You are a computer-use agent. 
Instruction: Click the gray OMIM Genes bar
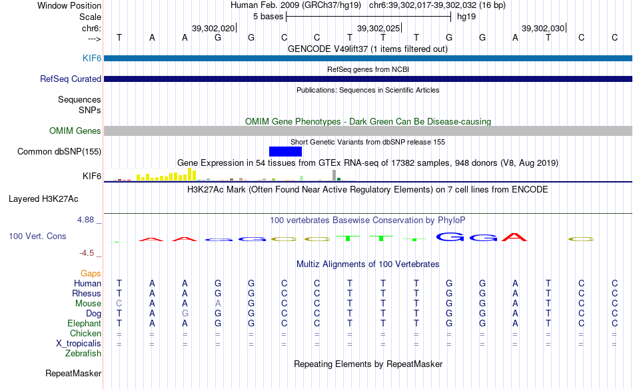(x=368, y=131)
